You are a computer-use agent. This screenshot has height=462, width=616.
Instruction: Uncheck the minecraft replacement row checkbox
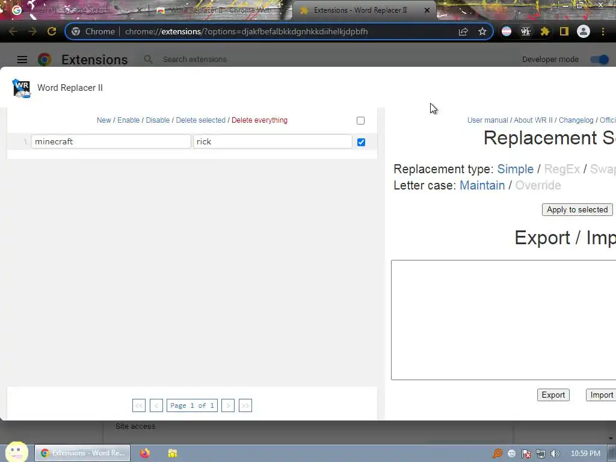[x=361, y=142]
